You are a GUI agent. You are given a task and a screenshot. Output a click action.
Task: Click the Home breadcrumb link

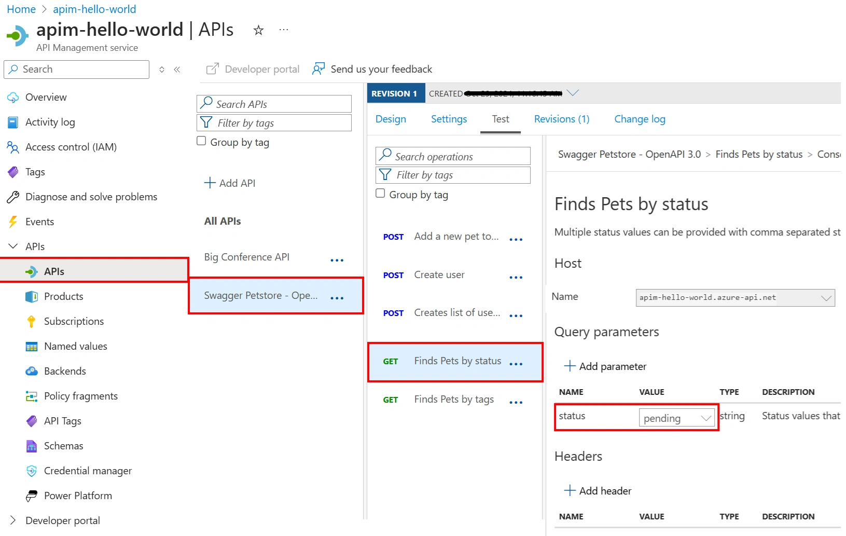pyautogui.click(x=21, y=9)
